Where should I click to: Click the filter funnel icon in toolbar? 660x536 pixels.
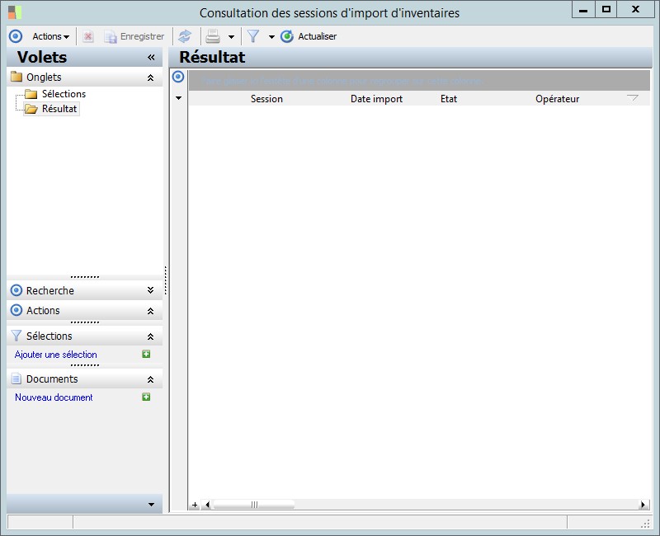tap(253, 36)
